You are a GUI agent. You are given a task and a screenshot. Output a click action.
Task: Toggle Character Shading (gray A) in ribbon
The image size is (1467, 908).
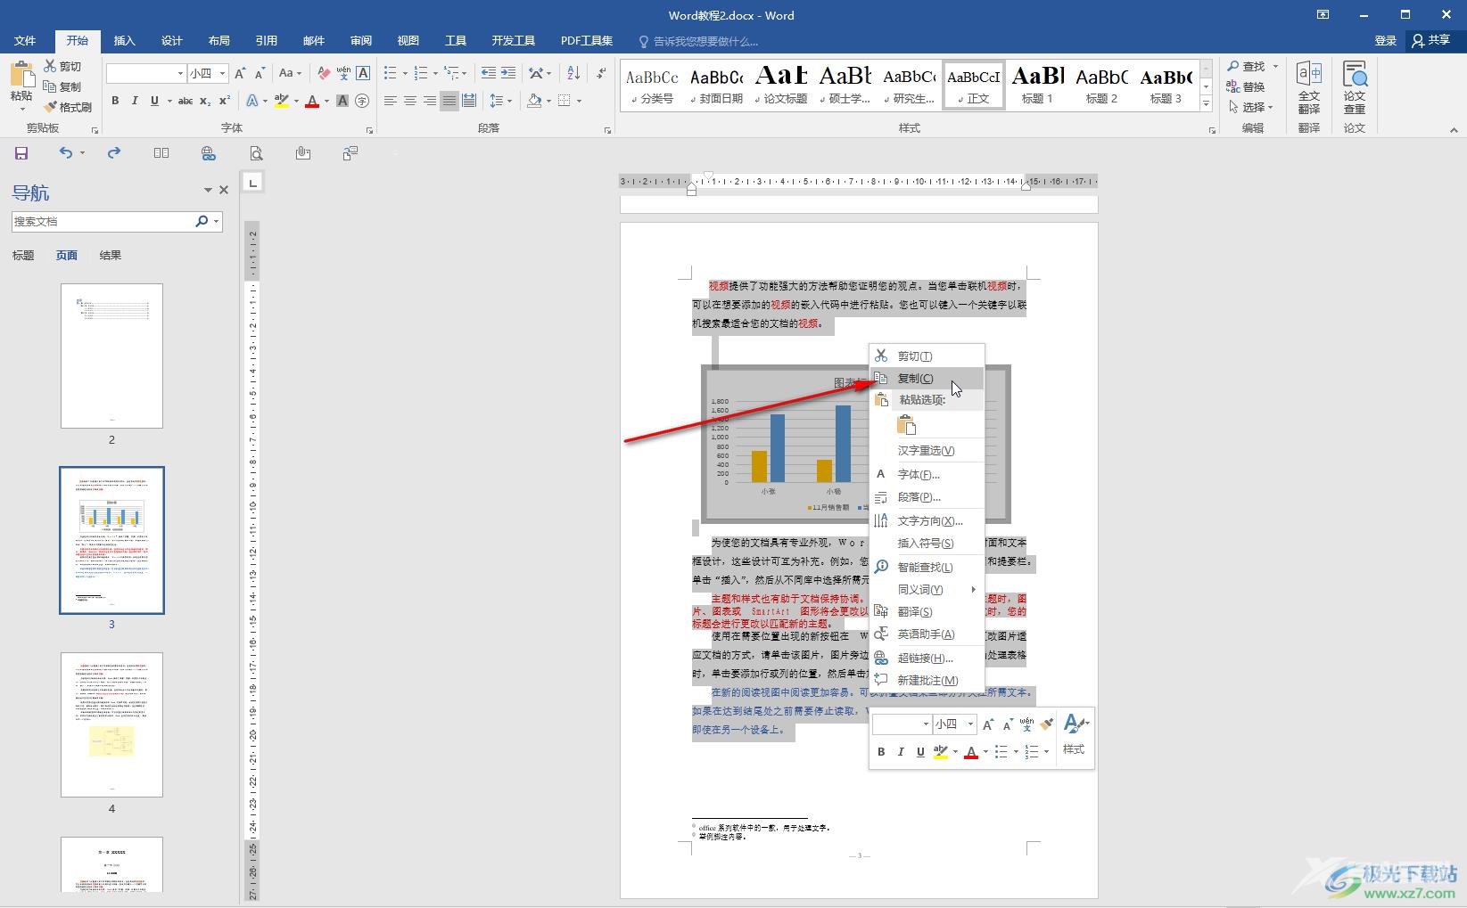[342, 101]
